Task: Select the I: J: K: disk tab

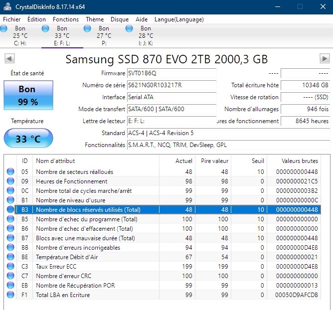Action: click(x=146, y=36)
